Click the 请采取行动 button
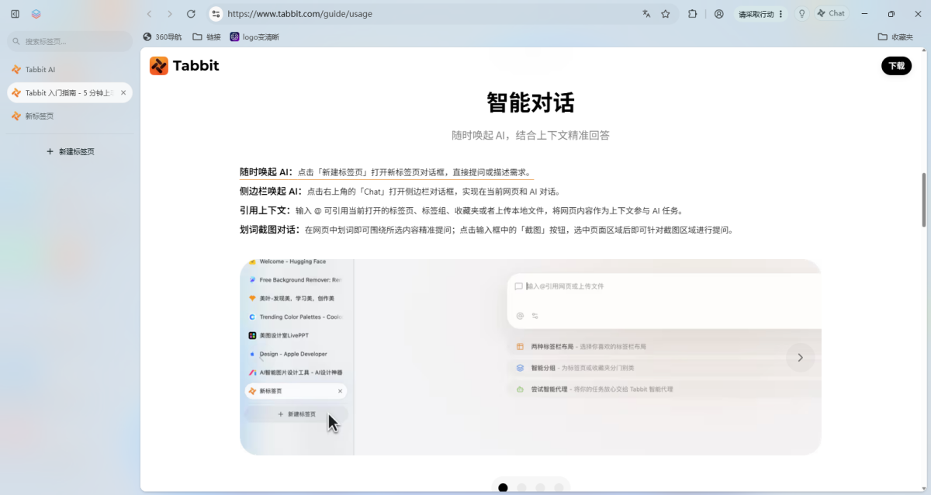 (756, 14)
